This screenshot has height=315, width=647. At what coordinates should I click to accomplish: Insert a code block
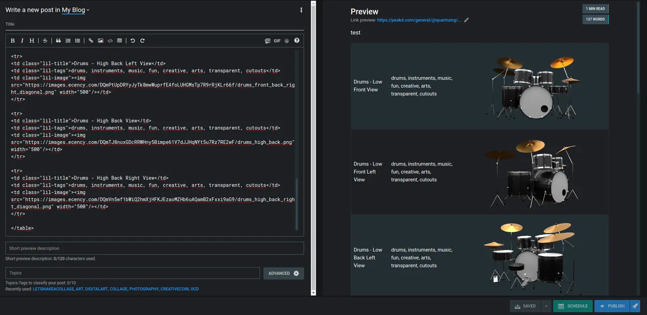110,41
